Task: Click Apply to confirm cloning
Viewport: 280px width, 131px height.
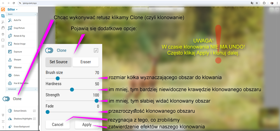Action: 87,125
